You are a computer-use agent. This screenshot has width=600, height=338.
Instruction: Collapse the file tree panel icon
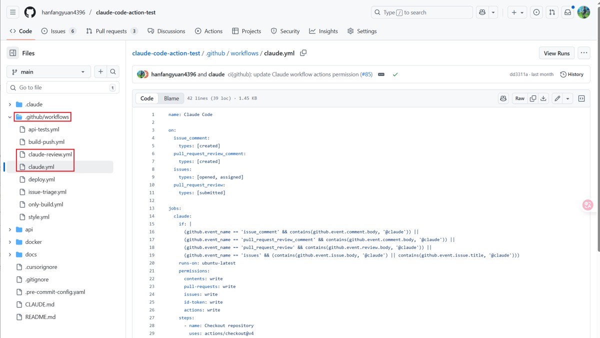(x=13, y=53)
